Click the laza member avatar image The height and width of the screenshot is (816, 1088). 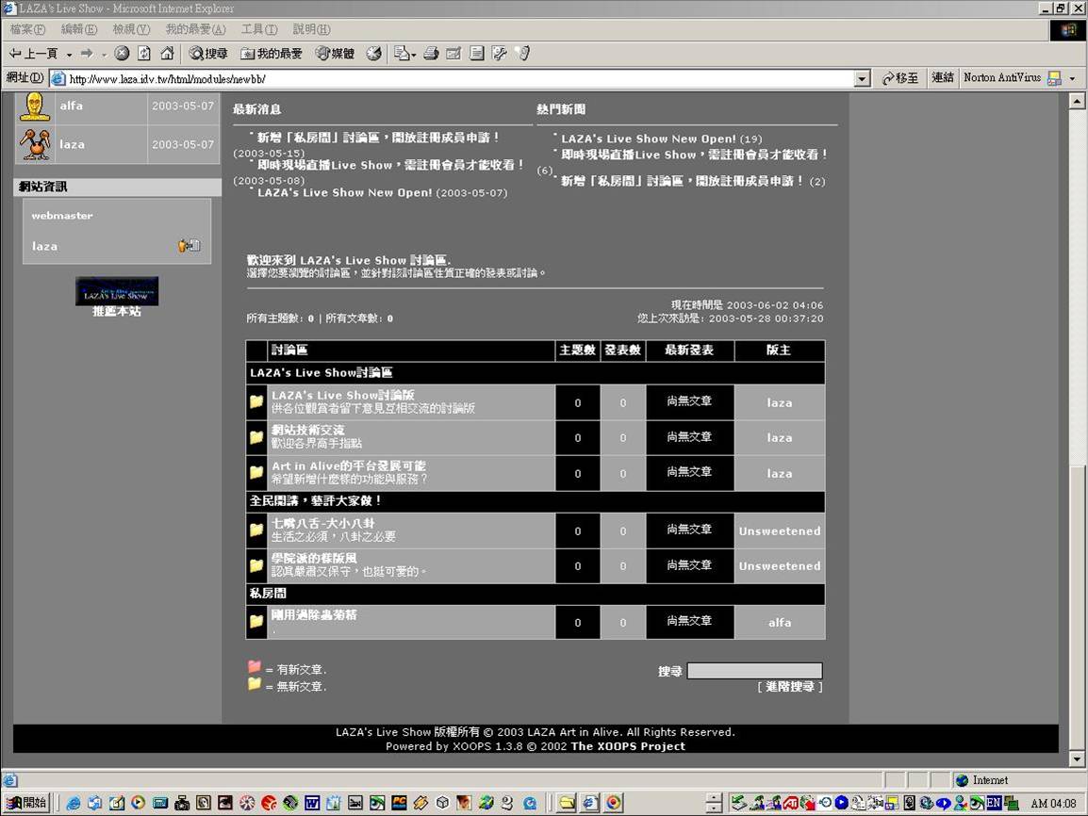35,144
